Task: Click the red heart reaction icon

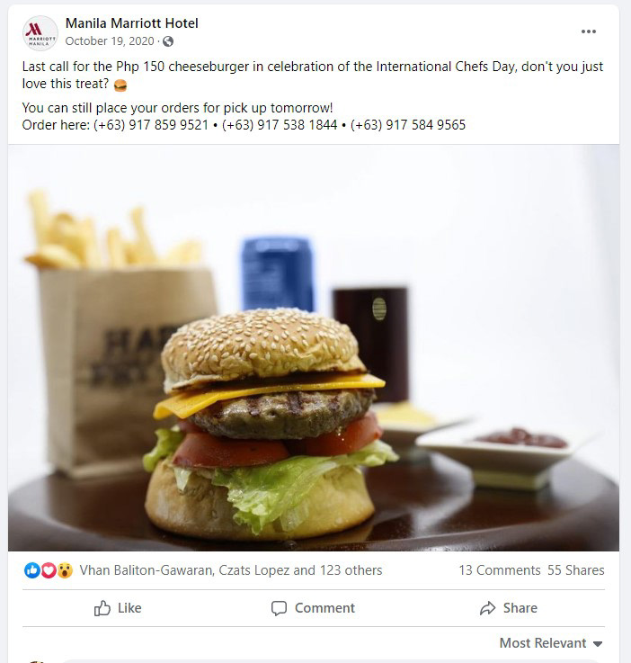Action: (49, 570)
